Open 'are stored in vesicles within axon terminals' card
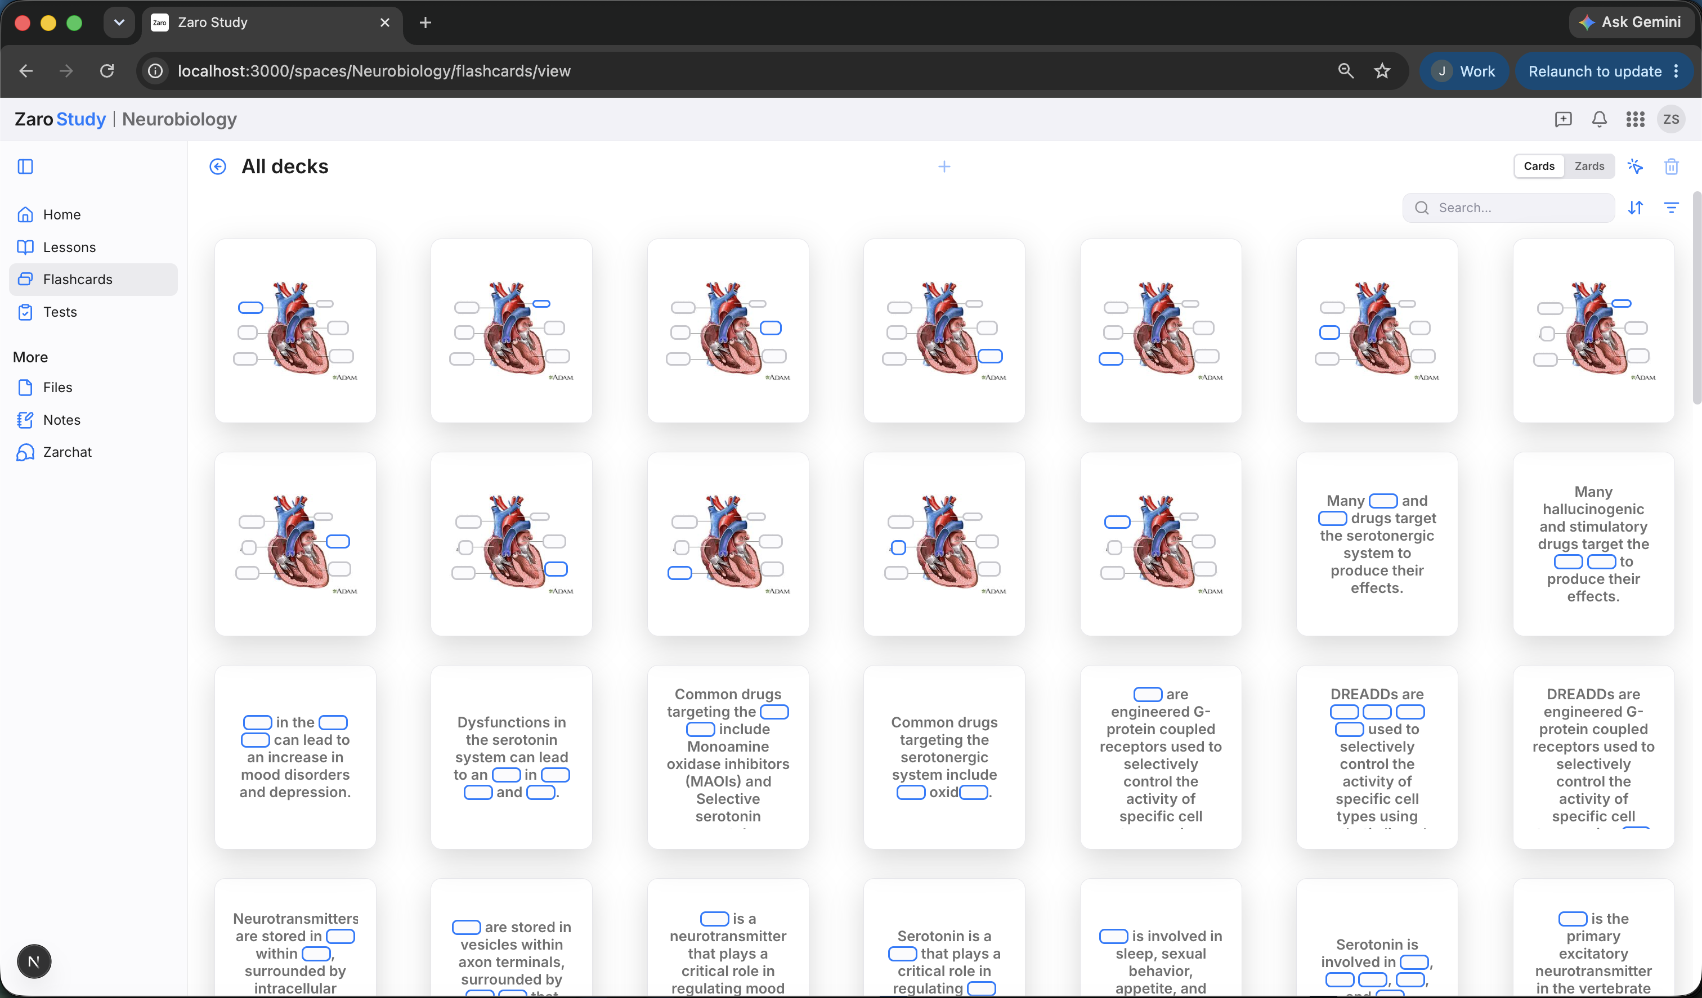Screen dimensions: 1702x998 coord(511,938)
